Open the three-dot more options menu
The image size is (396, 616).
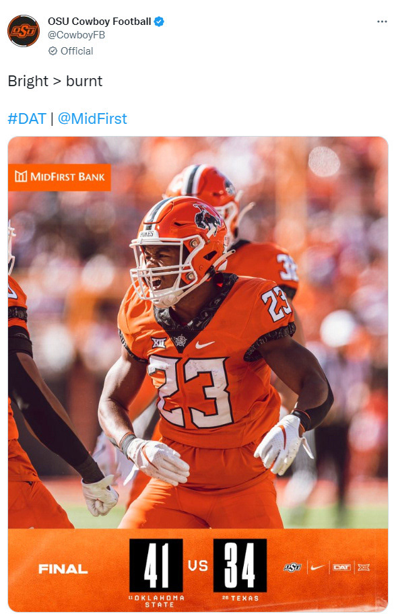pyautogui.click(x=382, y=22)
